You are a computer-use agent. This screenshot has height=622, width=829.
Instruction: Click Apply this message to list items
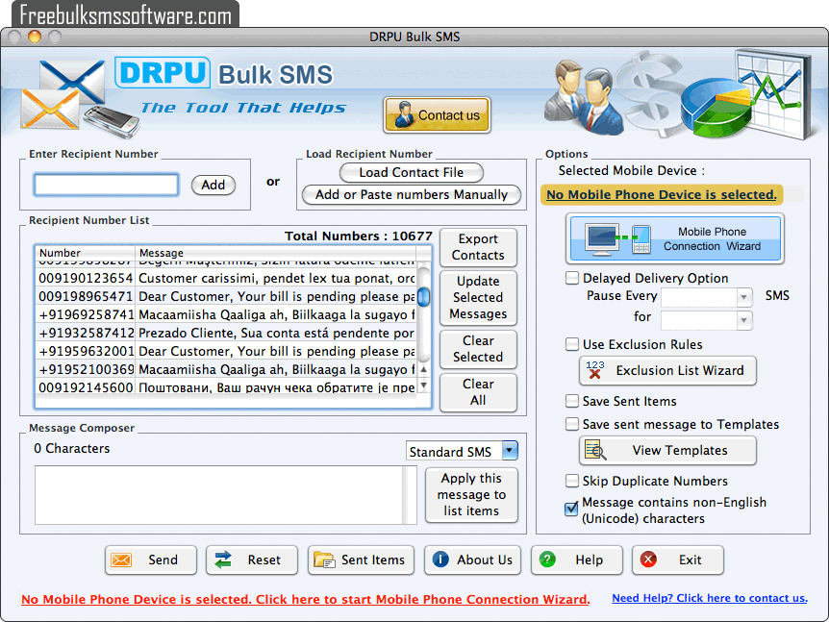coord(471,495)
